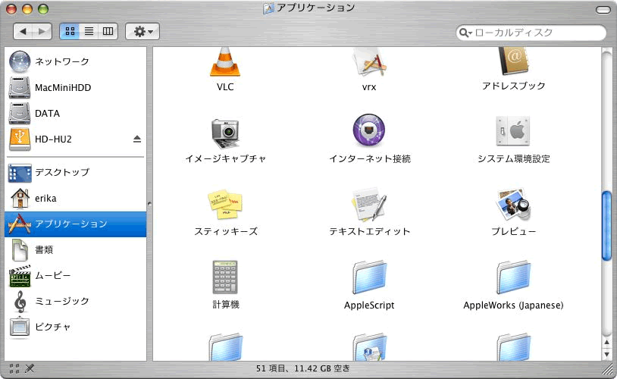Eject the HD-HU2 drive
Viewport: 617px width, 379px height.
pos(137,139)
